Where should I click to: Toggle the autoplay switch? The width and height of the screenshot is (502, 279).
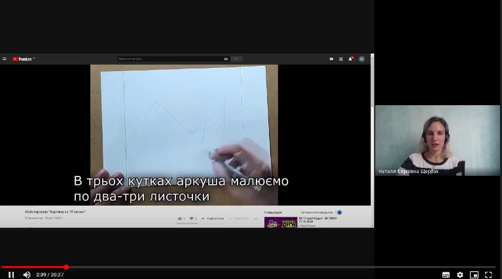[x=338, y=212]
